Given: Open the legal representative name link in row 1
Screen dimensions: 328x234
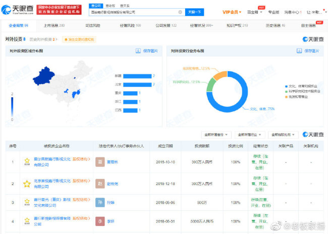Looking at the screenshot, I should (113, 162).
